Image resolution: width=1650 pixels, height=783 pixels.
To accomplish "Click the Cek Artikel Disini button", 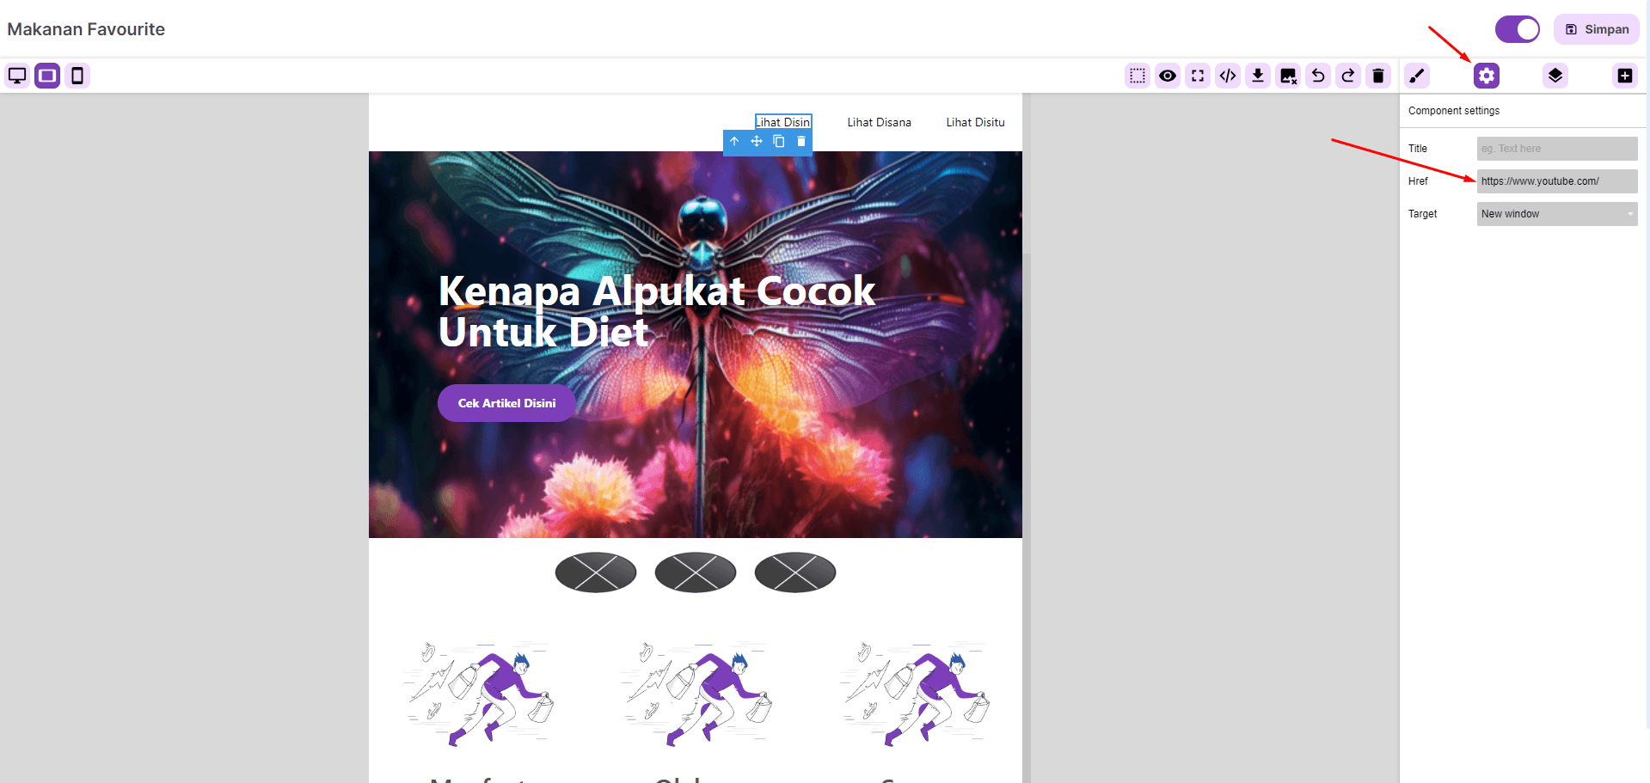I will click(x=506, y=403).
